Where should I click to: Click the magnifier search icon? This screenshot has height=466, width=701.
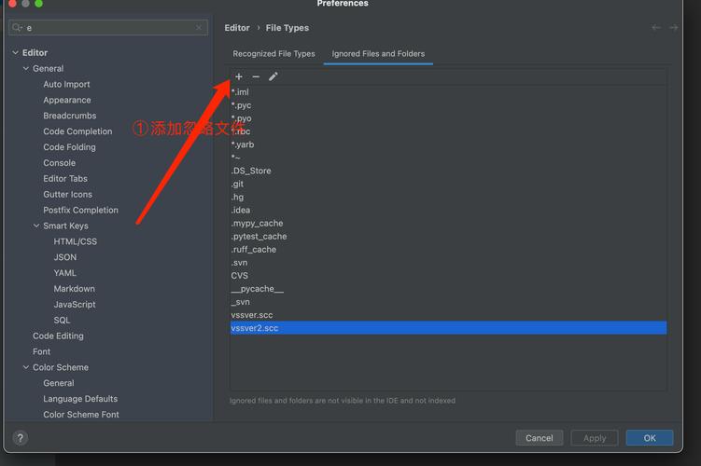(x=18, y=28)
